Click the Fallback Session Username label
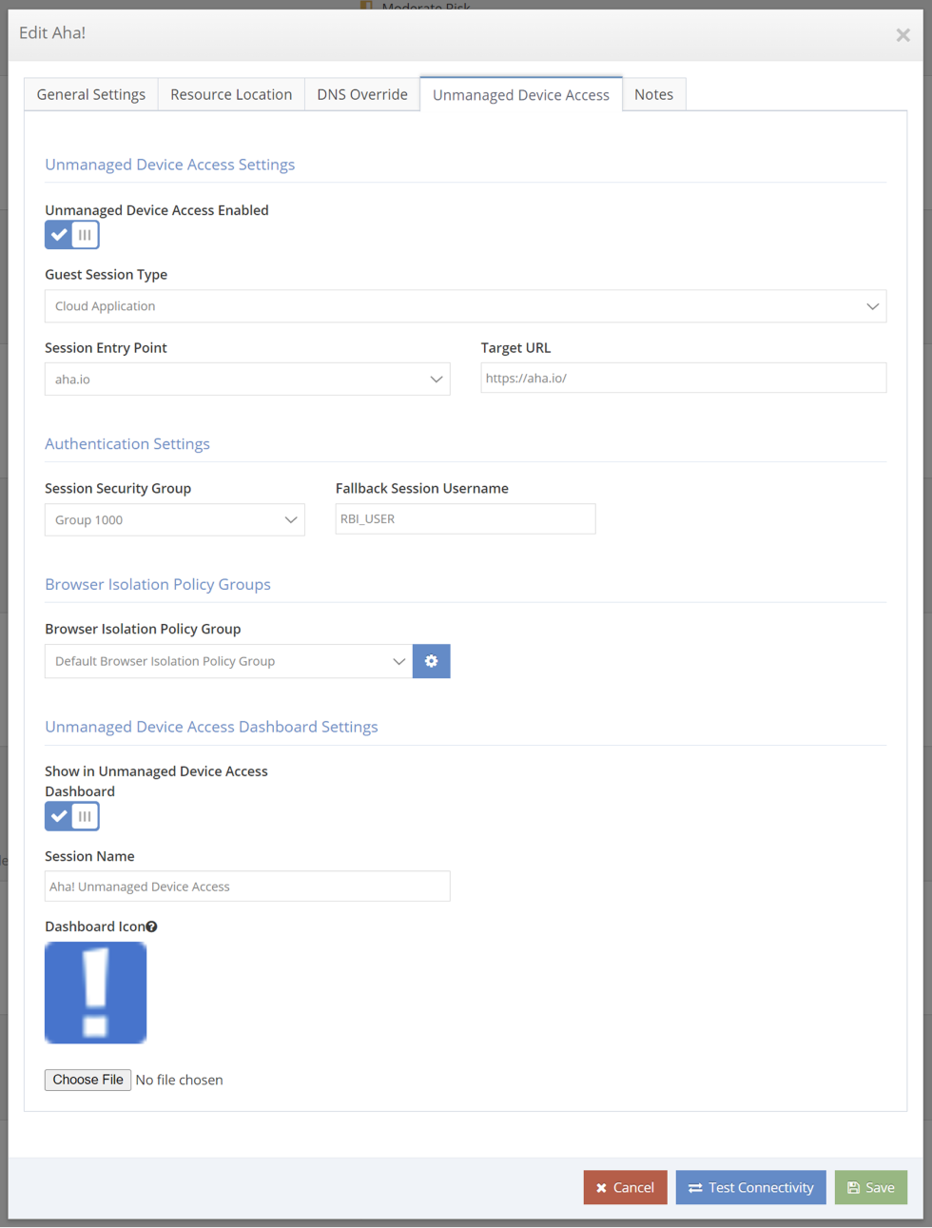Viewport: 932px width, 1228px height. point(422,488)
